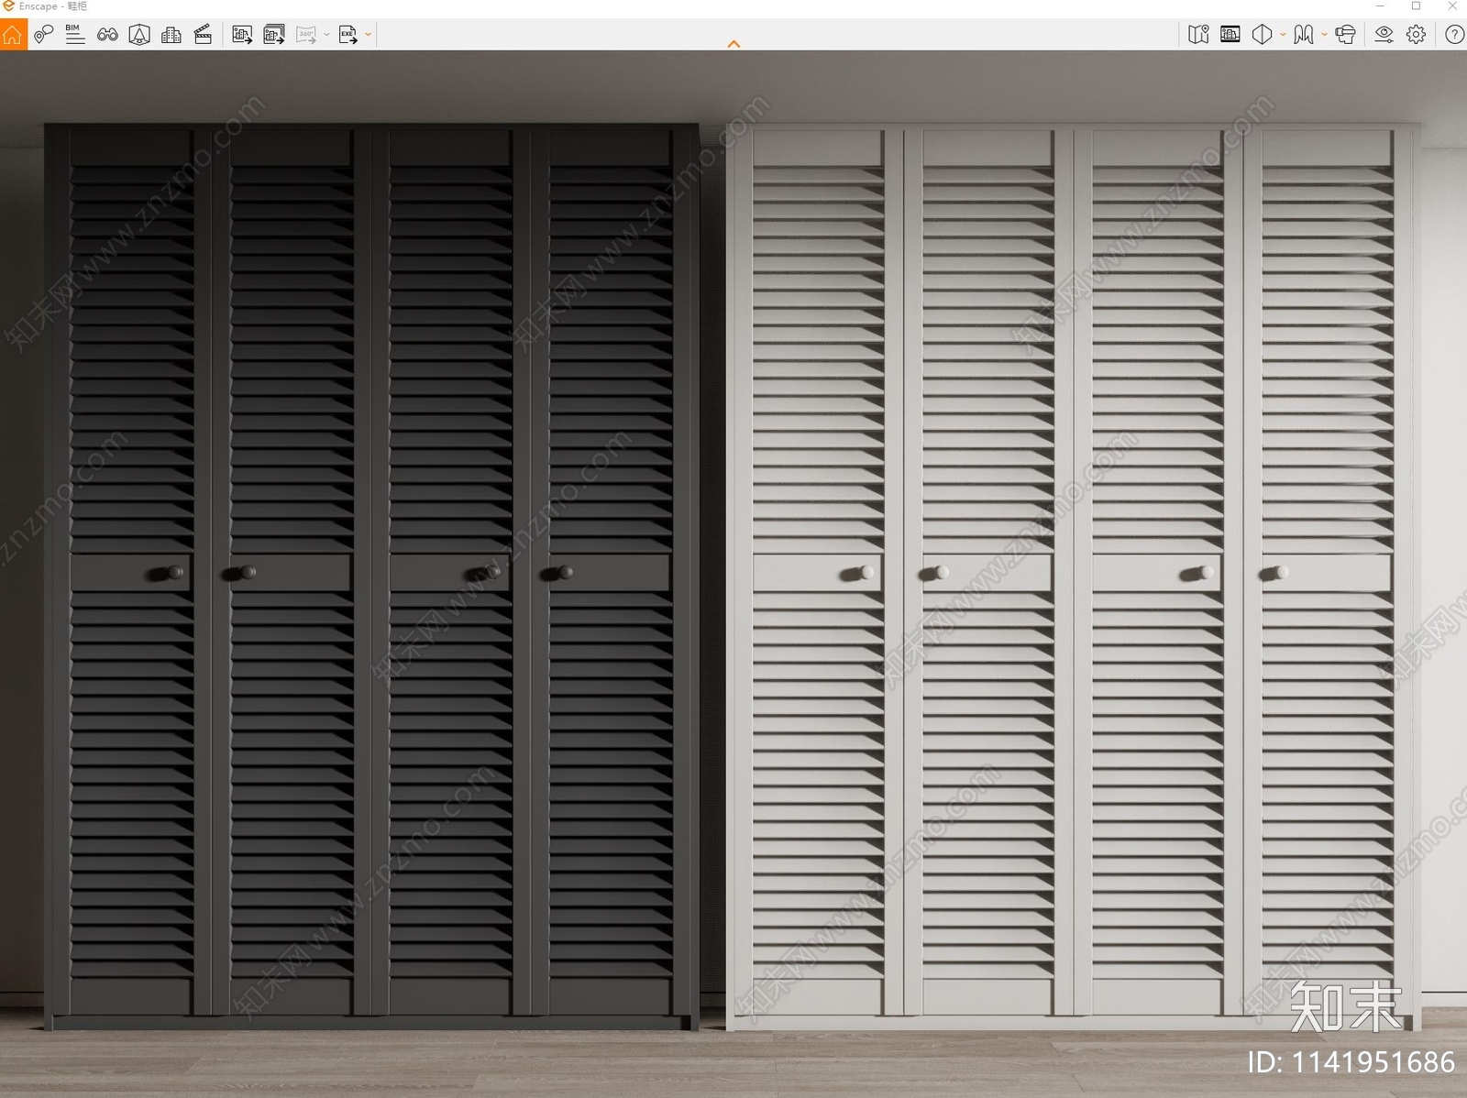Click the EXE standalone export icon
Viewport: 1467px width, 1098px height.
tap(348, 35)
